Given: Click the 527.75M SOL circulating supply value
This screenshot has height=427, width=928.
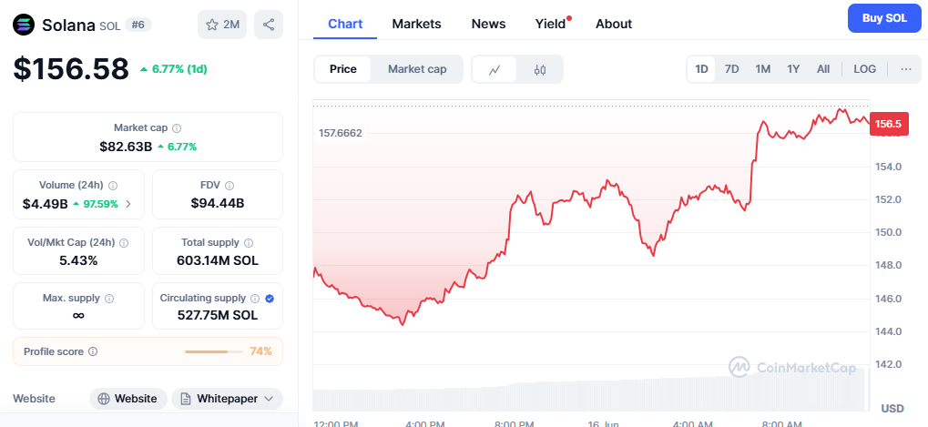Looking at the screenshot, I should tap(218, 315).
